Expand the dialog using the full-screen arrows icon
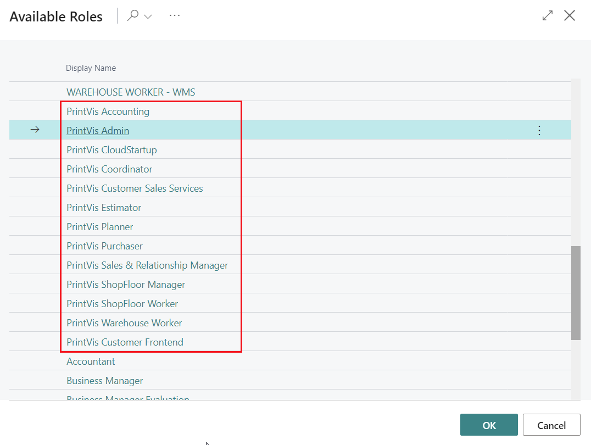This screenshot has height=445, width=591. pyautogui.click(x=547, y=15)
